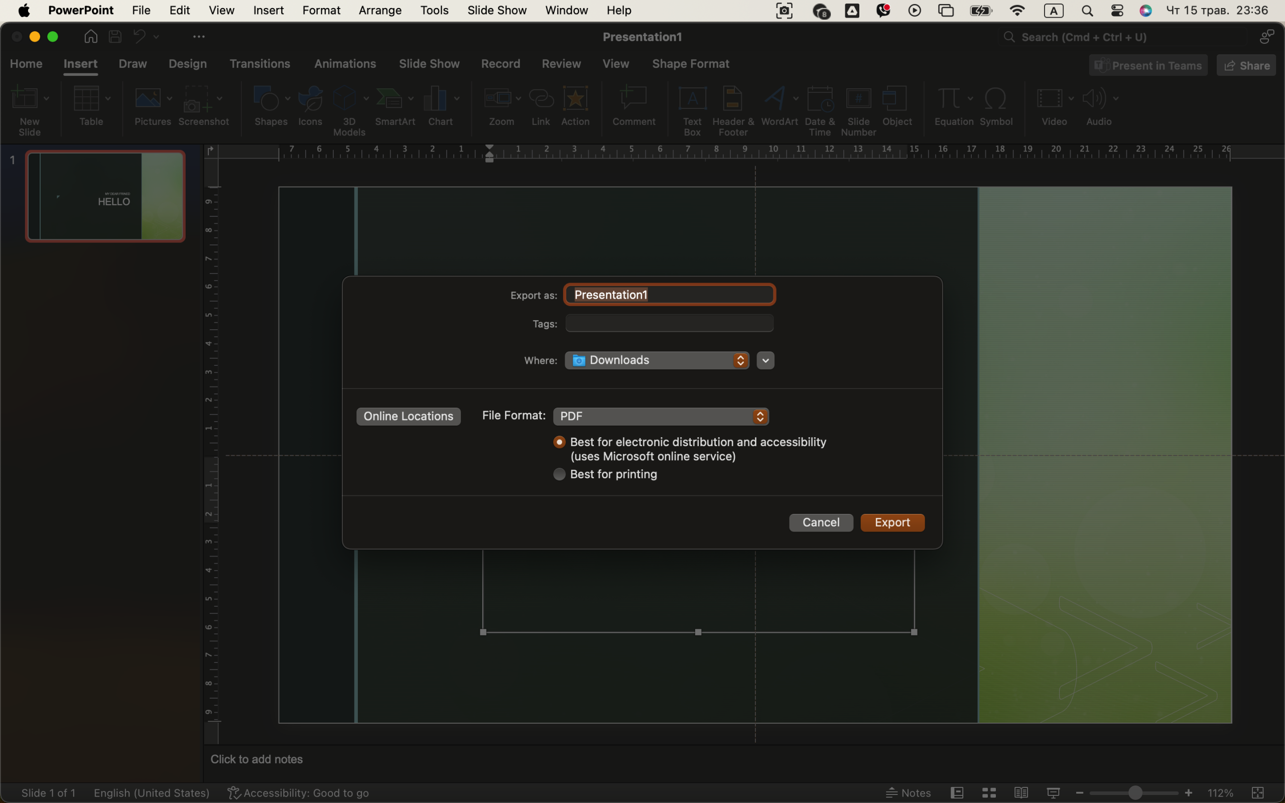Open Spotlight search in the menu bar
The width and height of the screenshot is (1285, 803).
[1087, 11]
